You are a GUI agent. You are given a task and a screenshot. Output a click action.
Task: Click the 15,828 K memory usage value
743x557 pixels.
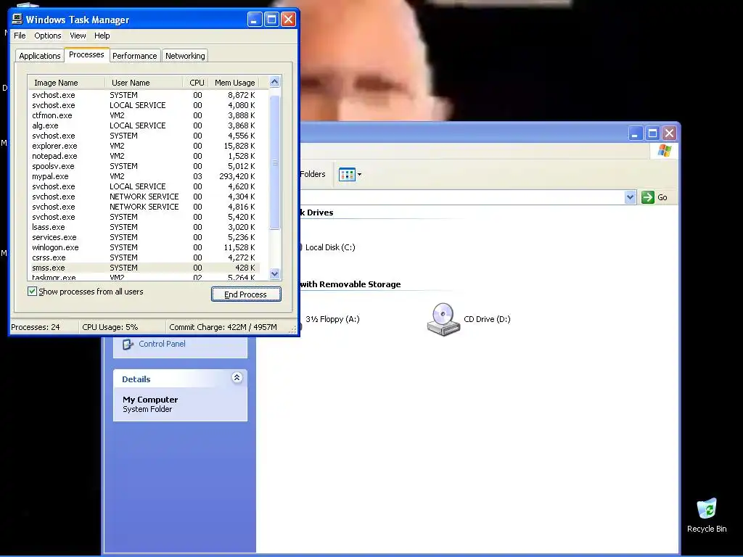tap(239, 146)
